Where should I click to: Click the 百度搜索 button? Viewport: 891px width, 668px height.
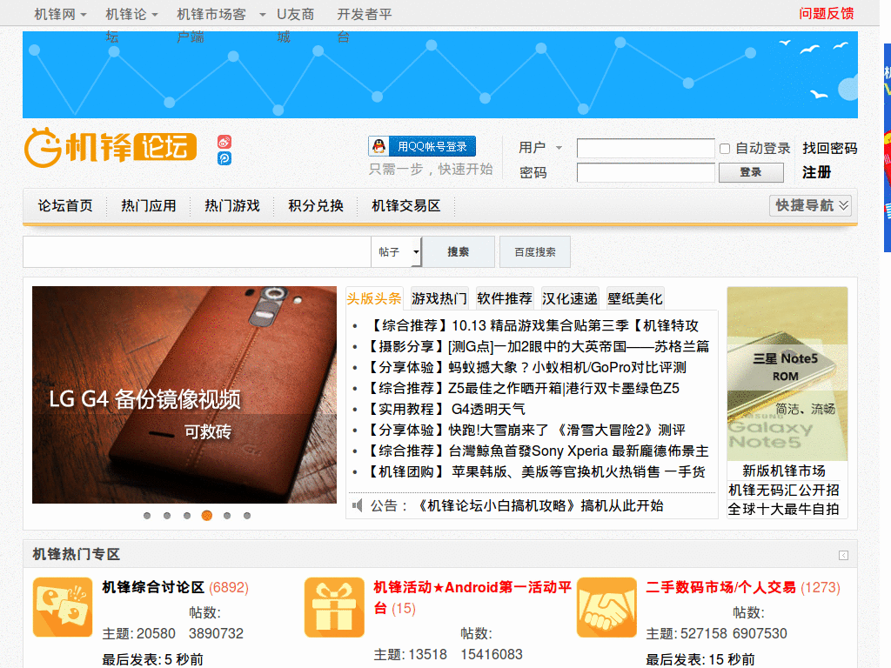pyautogui.click(x=535, y=251)
